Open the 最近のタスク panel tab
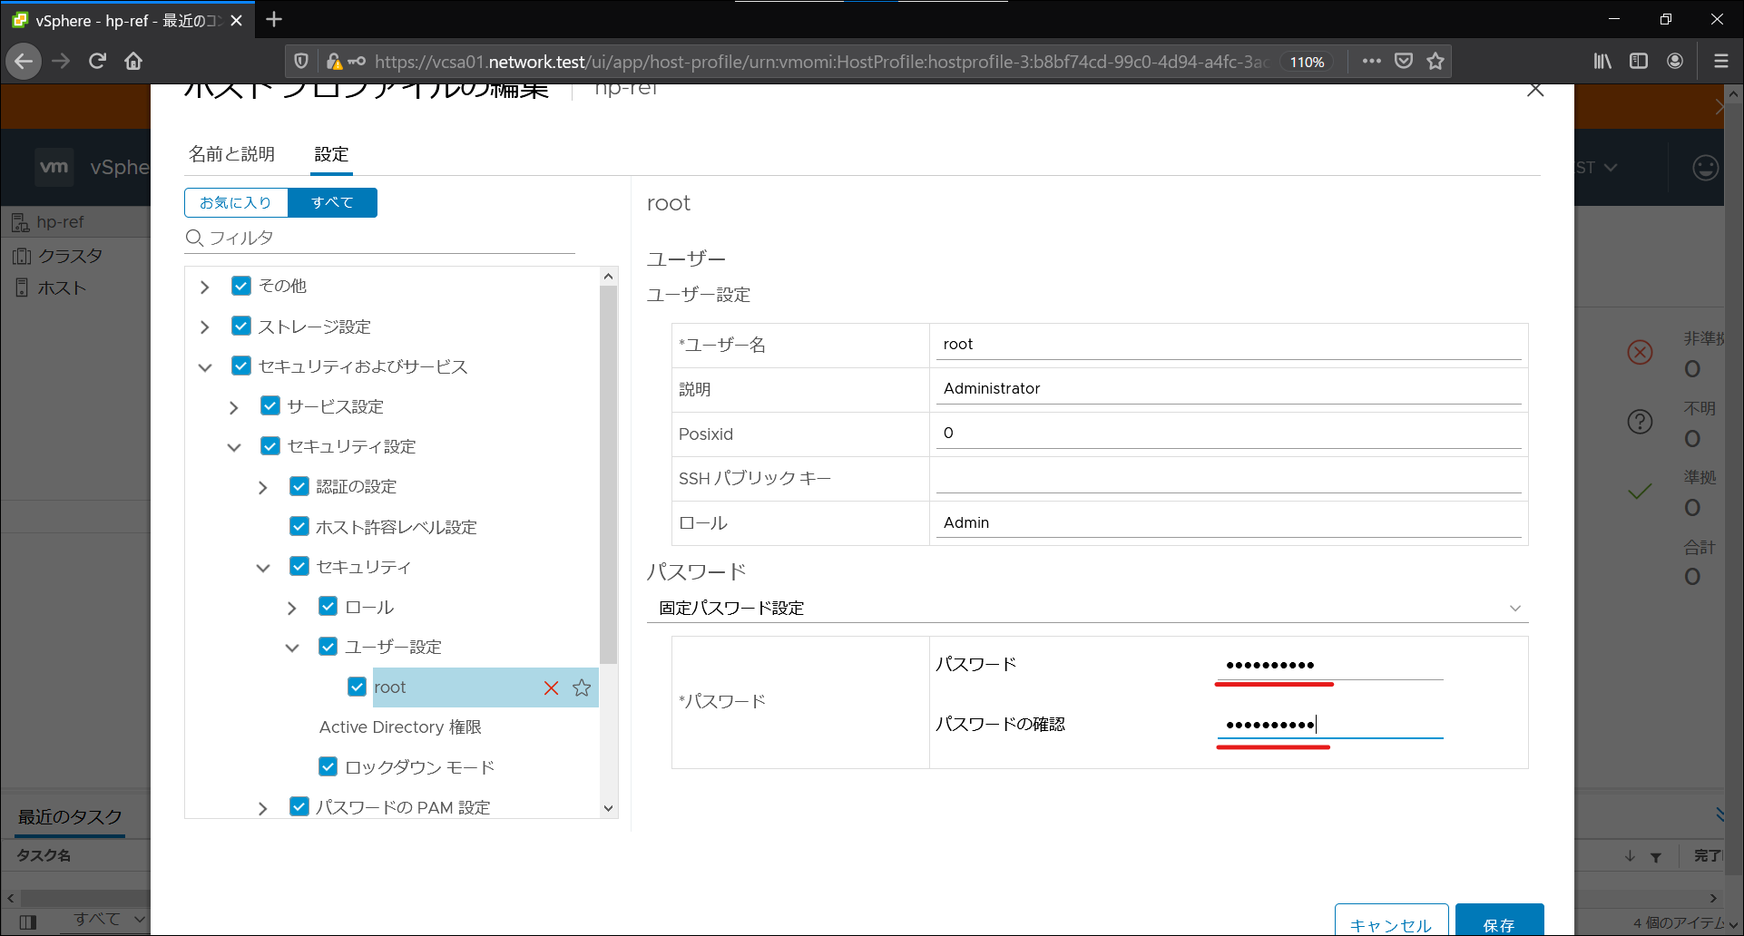Screen dimensions: 1744x936 (70, 816)
